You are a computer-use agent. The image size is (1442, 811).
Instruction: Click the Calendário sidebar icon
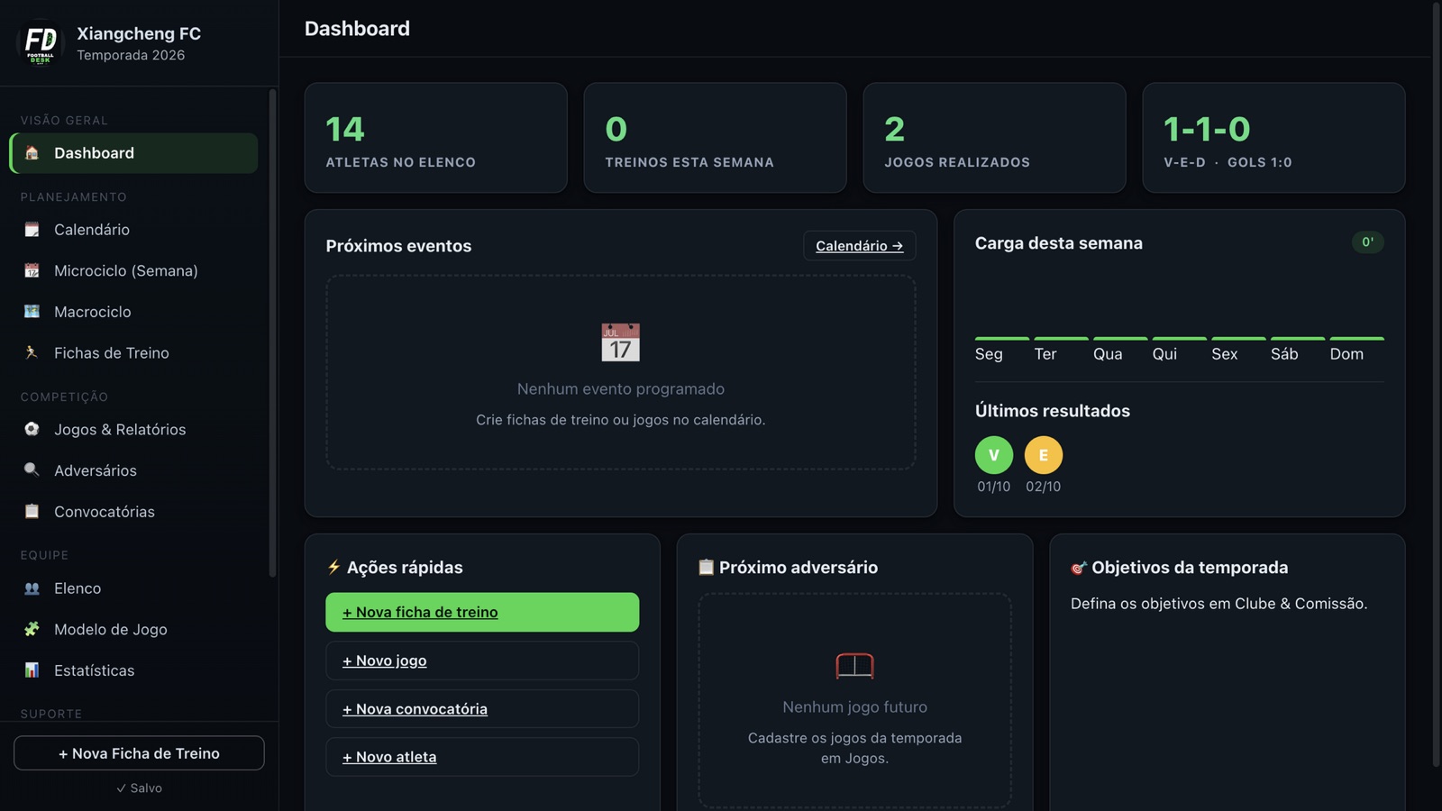(32, 230)
